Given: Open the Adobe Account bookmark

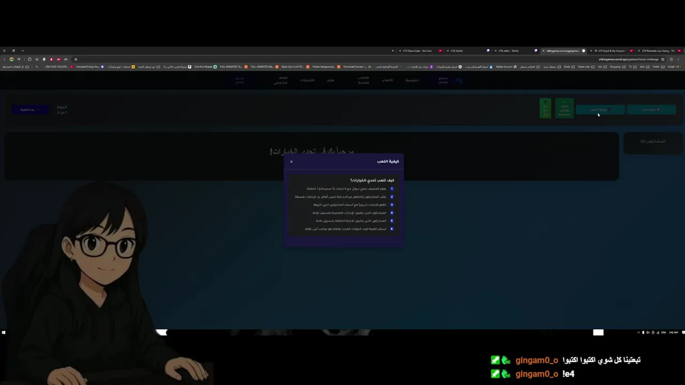Looking at the screenshot, I should point(506,67).
